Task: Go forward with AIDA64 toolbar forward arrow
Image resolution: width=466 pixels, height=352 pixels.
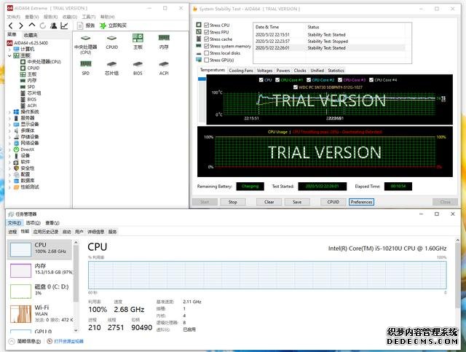Action: click(21, 26)
